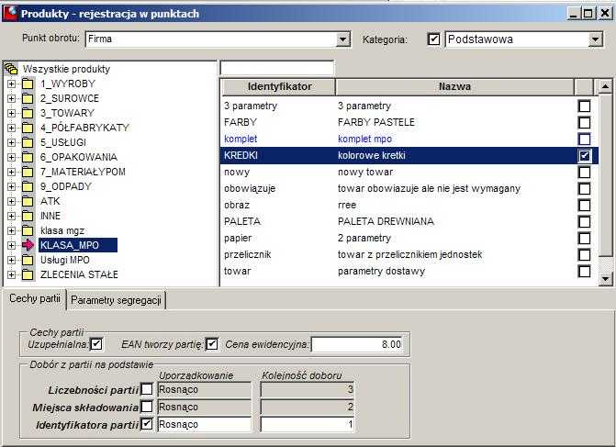This screenshot has height=447, width=616.
Task: Uncheck the KREDKI row checkbox
Action: click(x=584, y=155)
